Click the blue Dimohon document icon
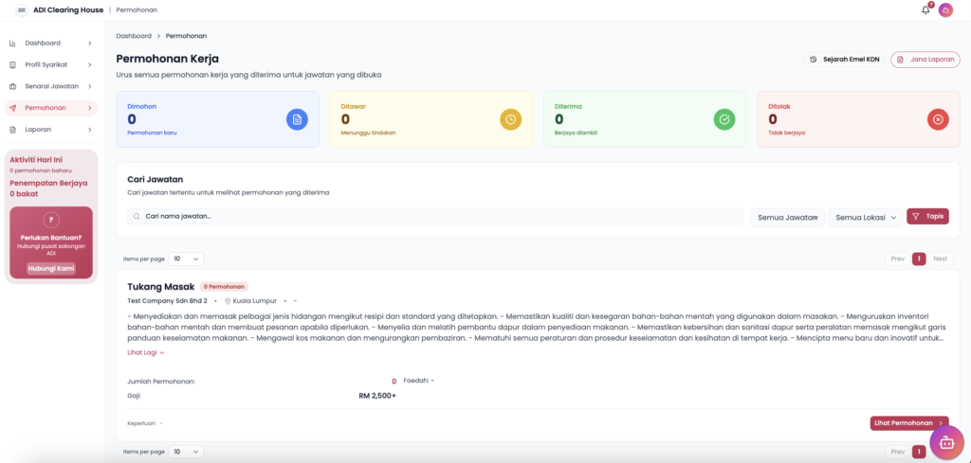 click(297, 119)
